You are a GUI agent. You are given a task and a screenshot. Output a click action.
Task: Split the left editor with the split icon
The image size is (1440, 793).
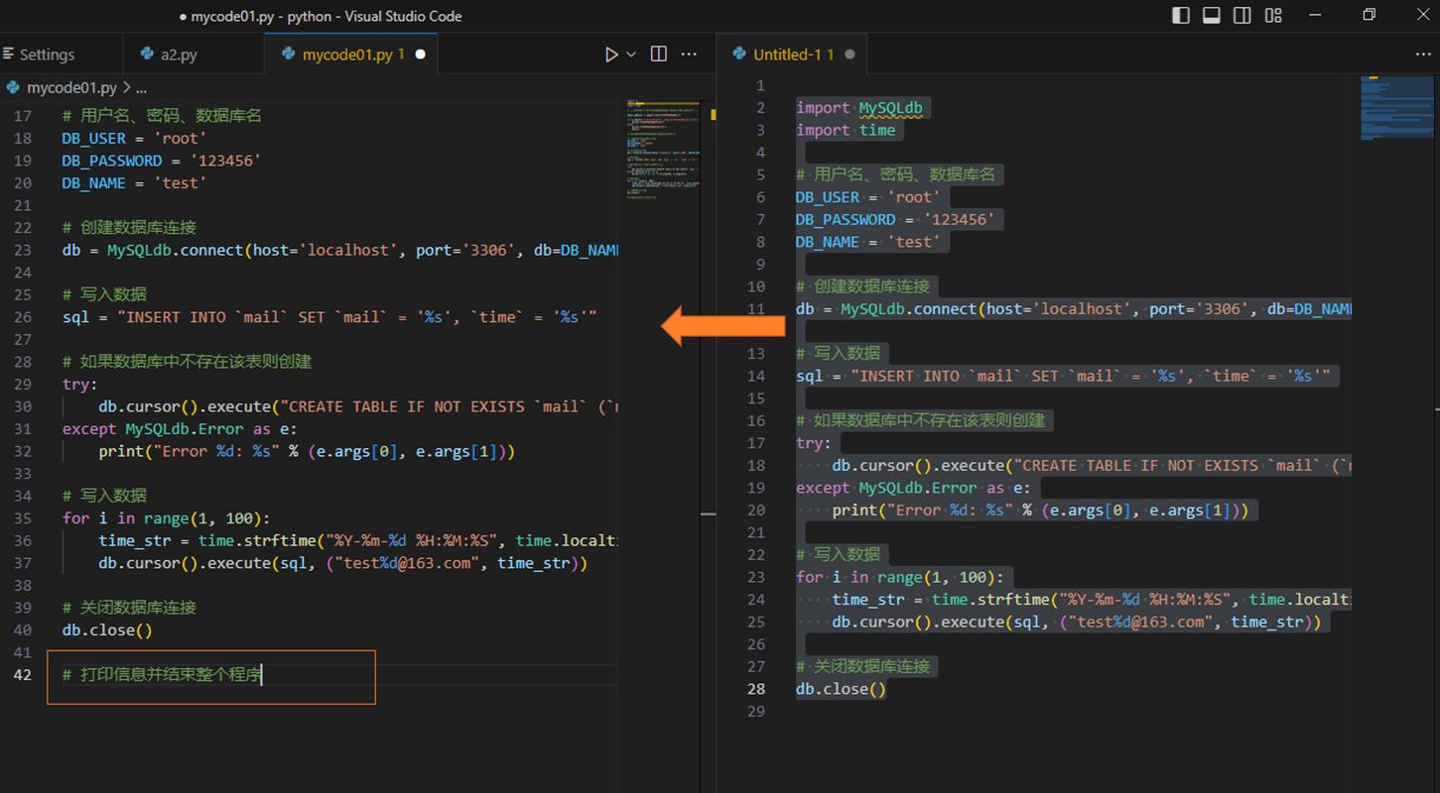(x=659, y=55)
